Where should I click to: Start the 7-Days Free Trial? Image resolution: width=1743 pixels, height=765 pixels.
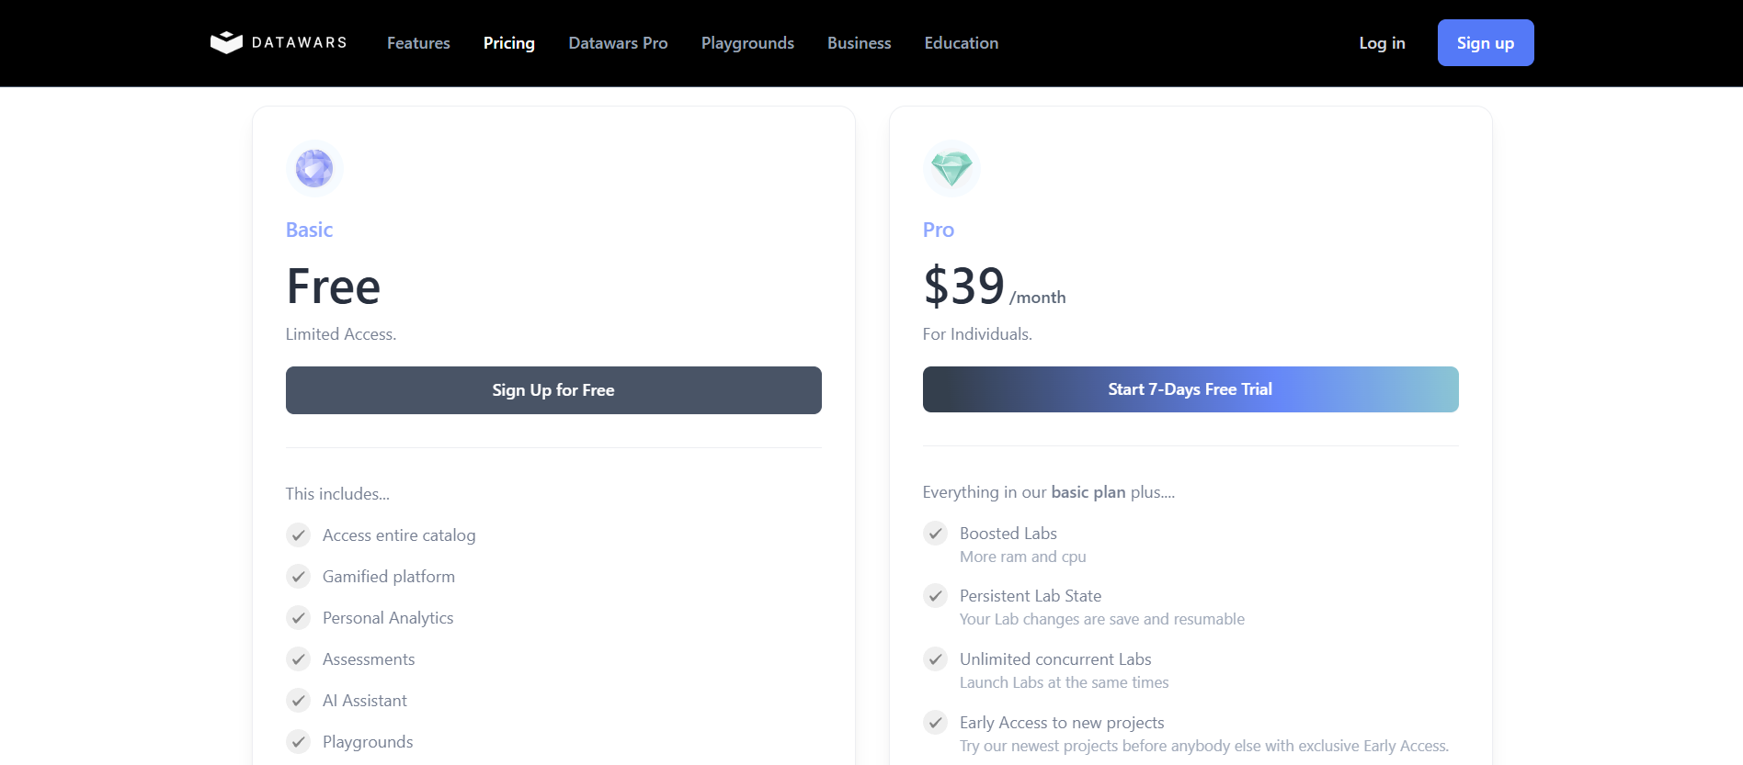tap(1190, 388)
